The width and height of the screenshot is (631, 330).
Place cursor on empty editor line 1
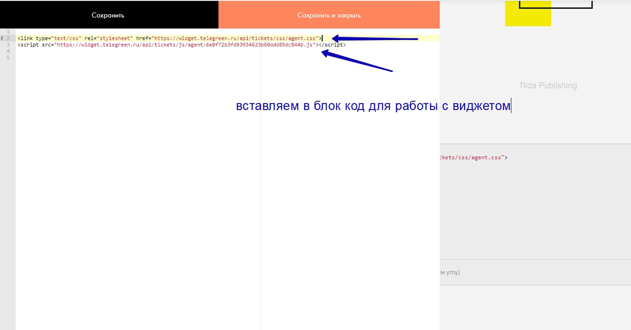tap(137, 32)
